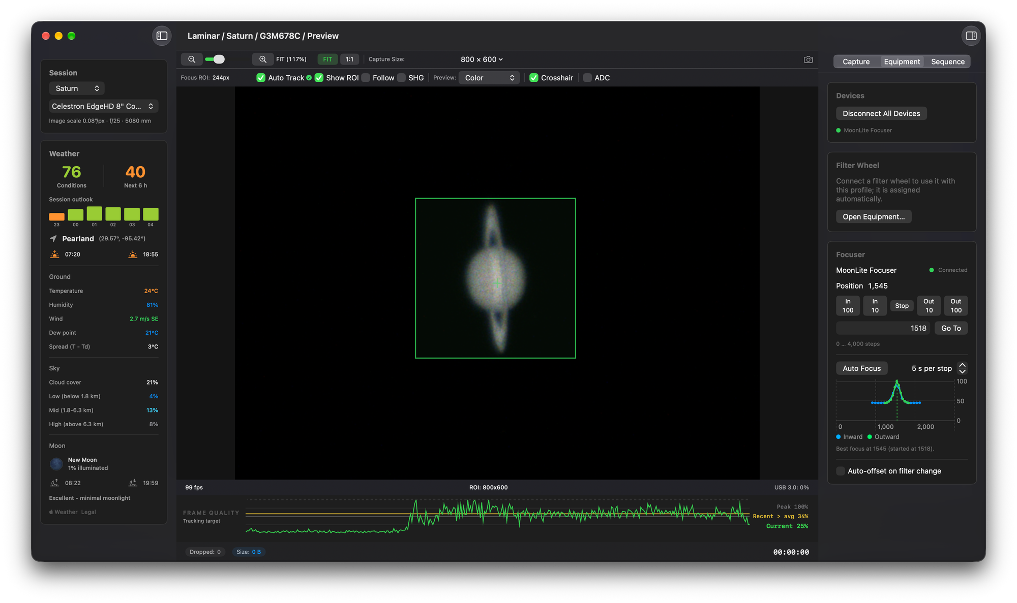Open the Color preview mode dropdown
The width and height of the screenshot is (1017, 603).
point(489,78)
